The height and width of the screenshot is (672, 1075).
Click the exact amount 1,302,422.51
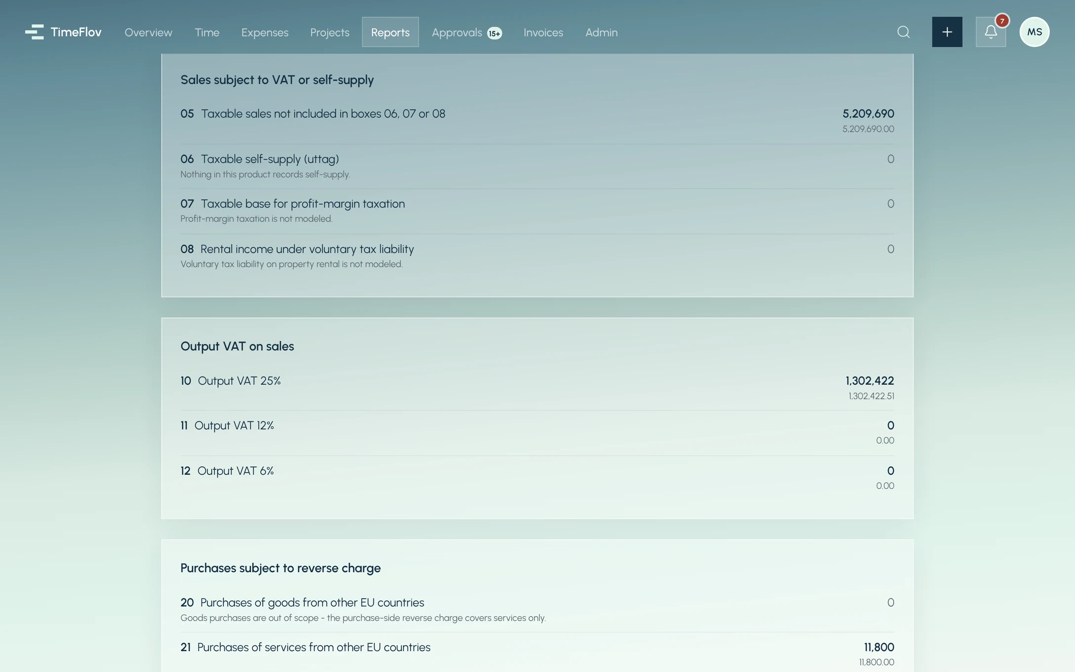click(x=871, y=396)
